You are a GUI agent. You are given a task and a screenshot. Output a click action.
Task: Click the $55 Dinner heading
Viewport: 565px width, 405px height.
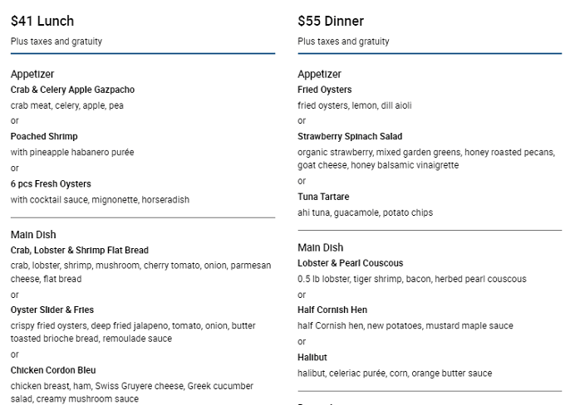pyautogui.click(x=331, y=21)
